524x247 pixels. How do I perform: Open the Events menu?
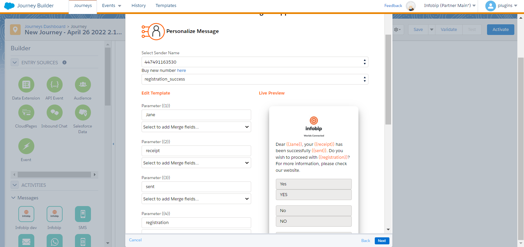tap(111, 6)
